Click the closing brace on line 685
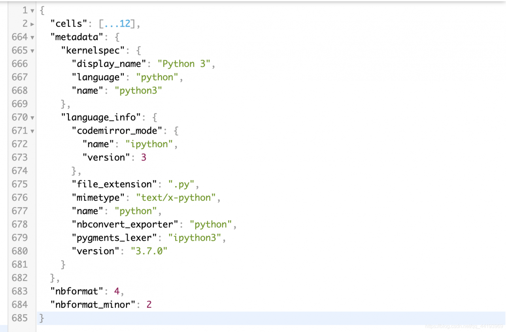506x332 pixels. (x=42, y=318)
